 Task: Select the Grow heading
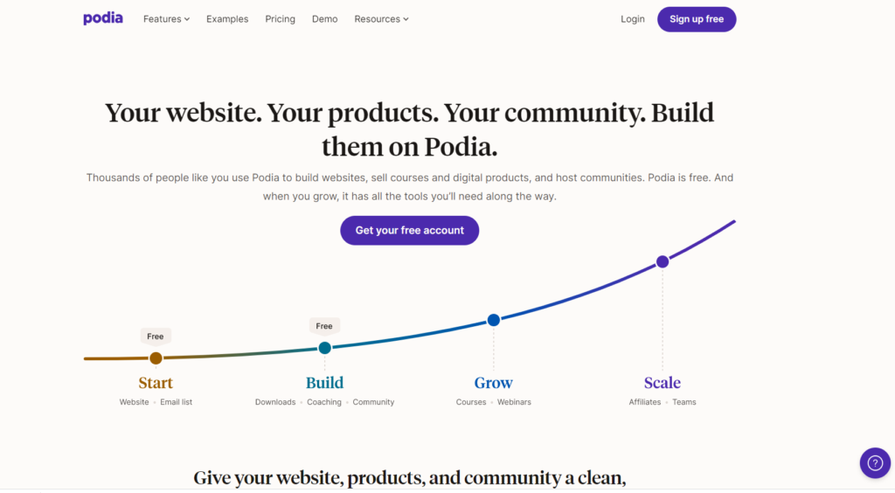[494, 382]
